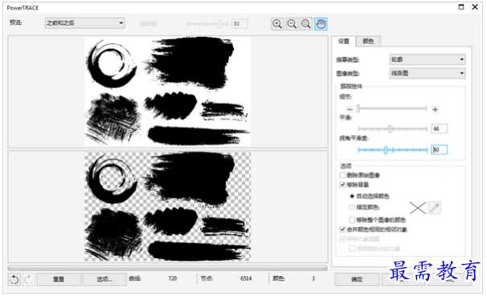Click the undo arrow icon
The image size is (487, 296).
coord(14,279)
